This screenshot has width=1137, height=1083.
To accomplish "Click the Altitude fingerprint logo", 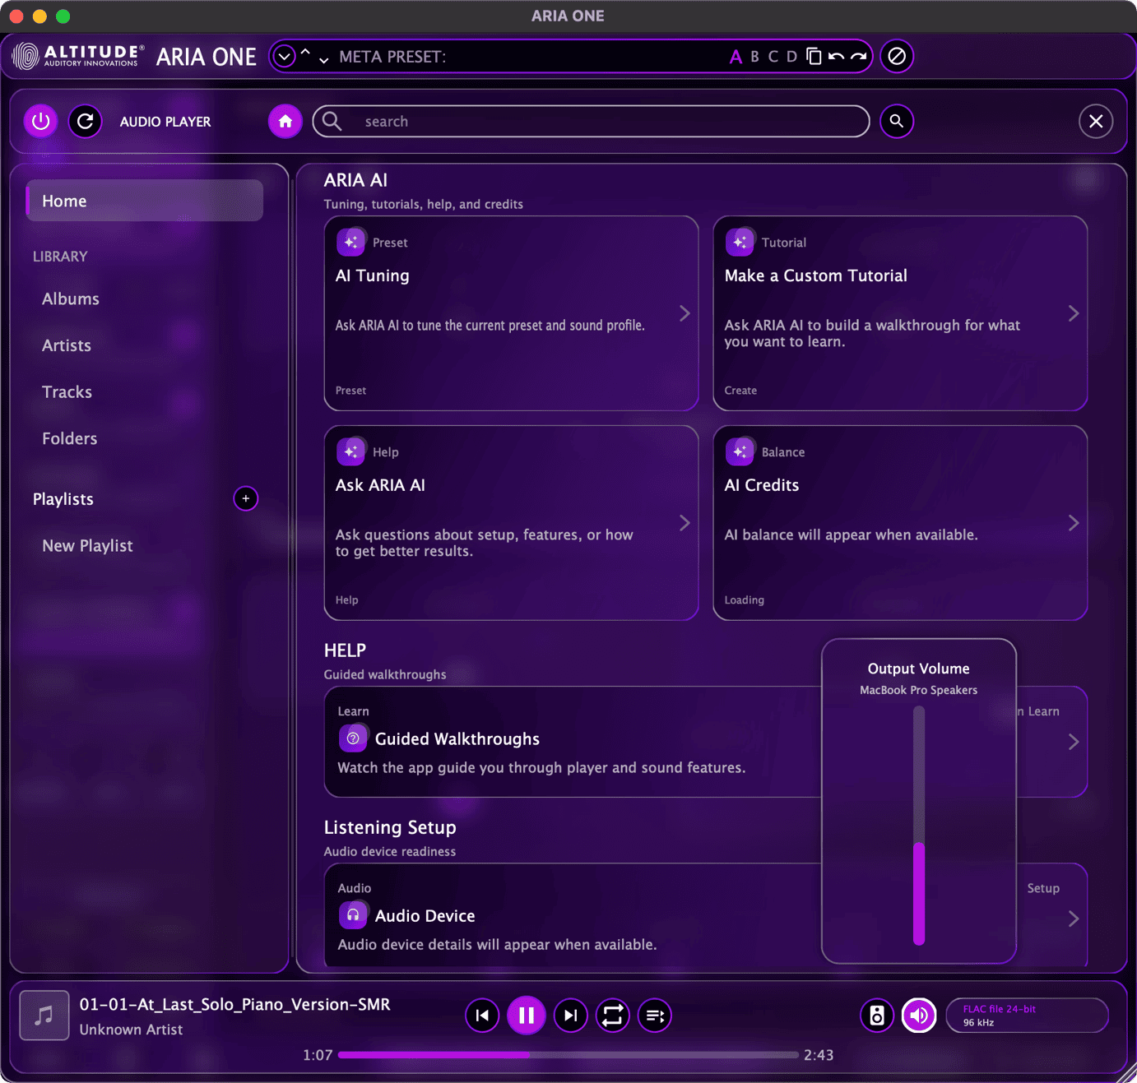I will pyautogui.click(x=26, y=56).
